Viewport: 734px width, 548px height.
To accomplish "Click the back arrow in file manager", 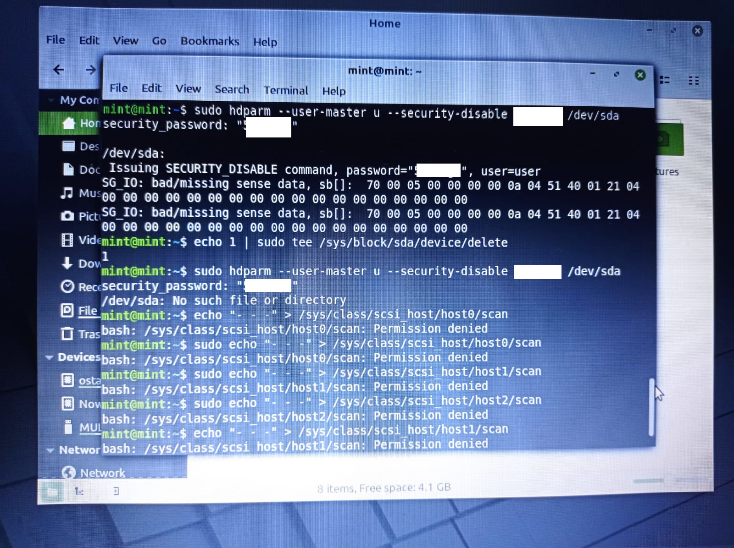I will (59, 70).
